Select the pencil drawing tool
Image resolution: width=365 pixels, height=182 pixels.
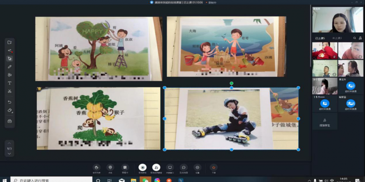point(9,67)
